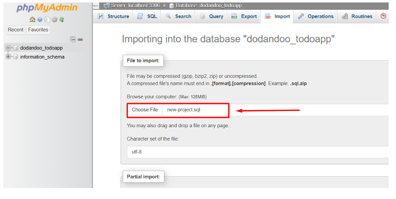Open the Recent tables list
396x199 pixels.
(15, 30)
